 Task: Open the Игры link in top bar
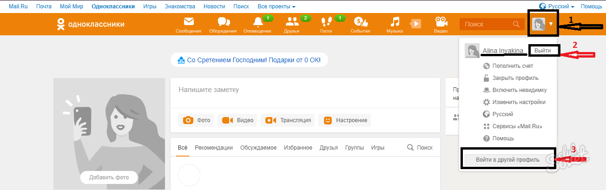pos(150,7)
